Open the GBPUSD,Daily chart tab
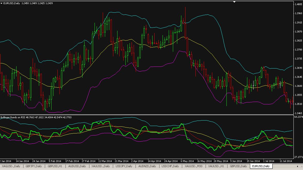This screenshot has height=170, width=303. coord(239,166)
